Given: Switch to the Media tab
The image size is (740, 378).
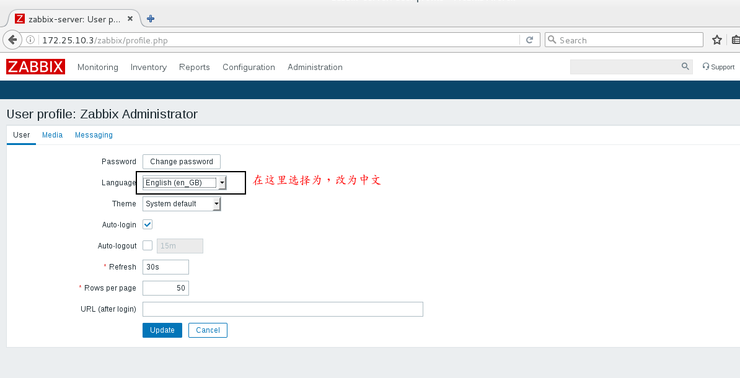Looking at the screenshot, I should [53, 135].
